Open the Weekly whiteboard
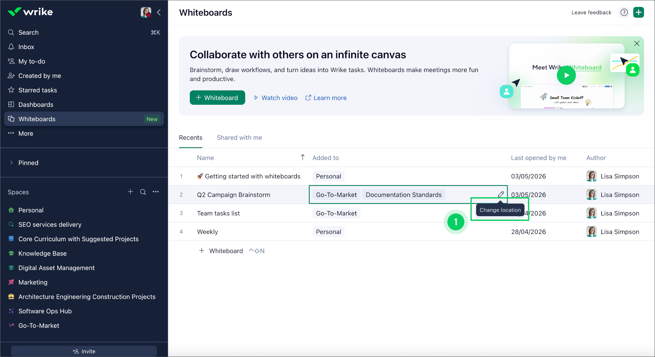Screen dimensions: 655x357 [207, 232]
